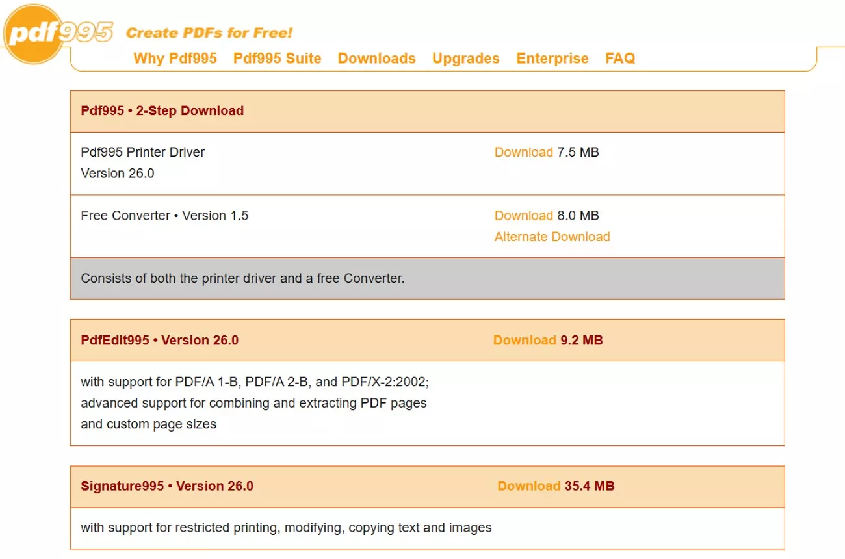Use the Alternate Download for the Free Converter
This screenshot has height=559, width=845.
(551, 237)
